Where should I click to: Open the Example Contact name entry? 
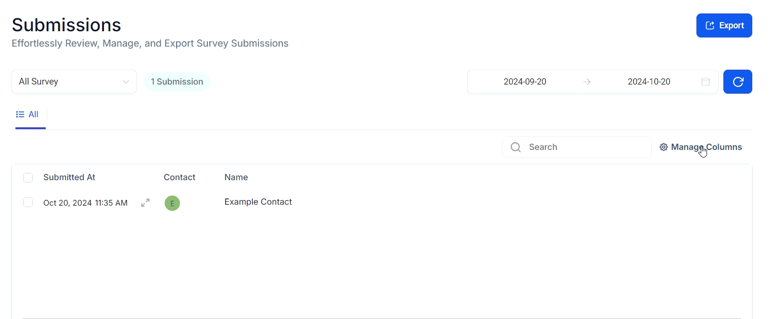click(x=258, y=202)
